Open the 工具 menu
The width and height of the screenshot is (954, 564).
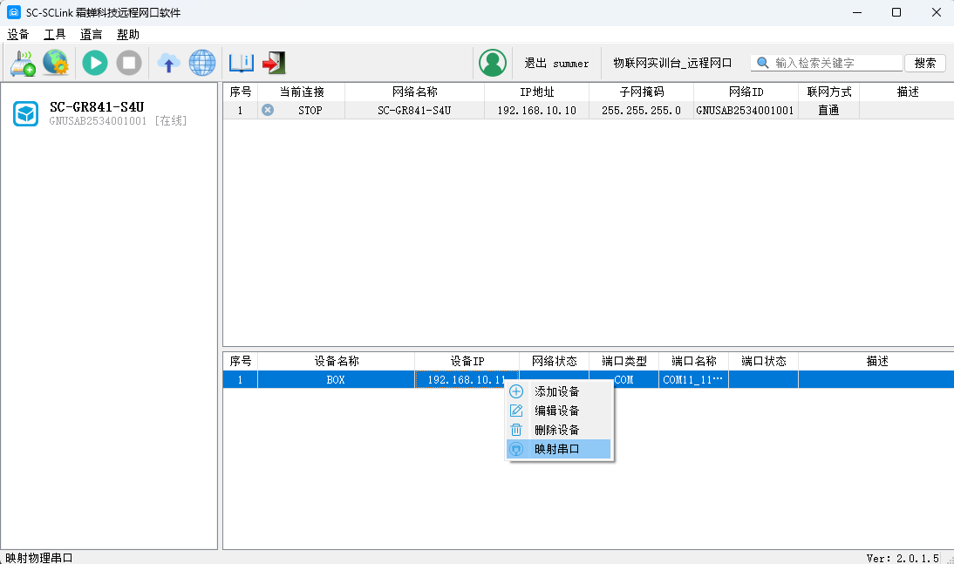tap(55, 35)
